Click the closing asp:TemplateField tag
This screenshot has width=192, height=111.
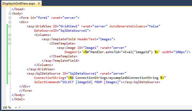[x=61, y=61]
